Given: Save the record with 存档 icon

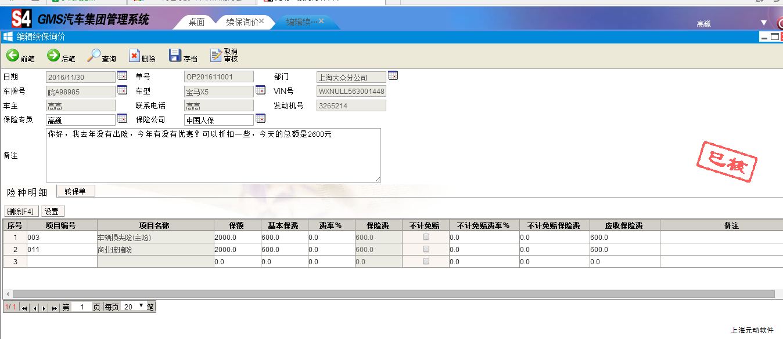Looking at the screenshot, I should (175, 56).
